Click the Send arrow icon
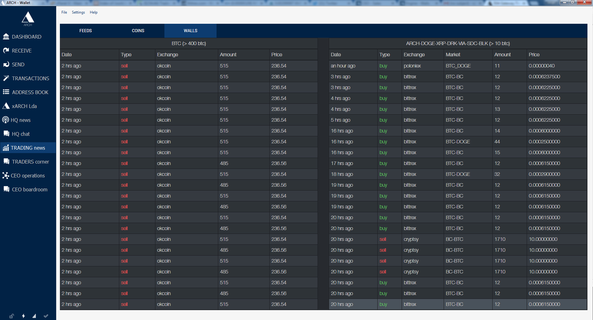This screenshot has width=593, height=320. 6,64
